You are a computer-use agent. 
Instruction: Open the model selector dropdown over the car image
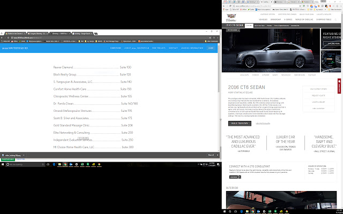click(x=233, y=30)
